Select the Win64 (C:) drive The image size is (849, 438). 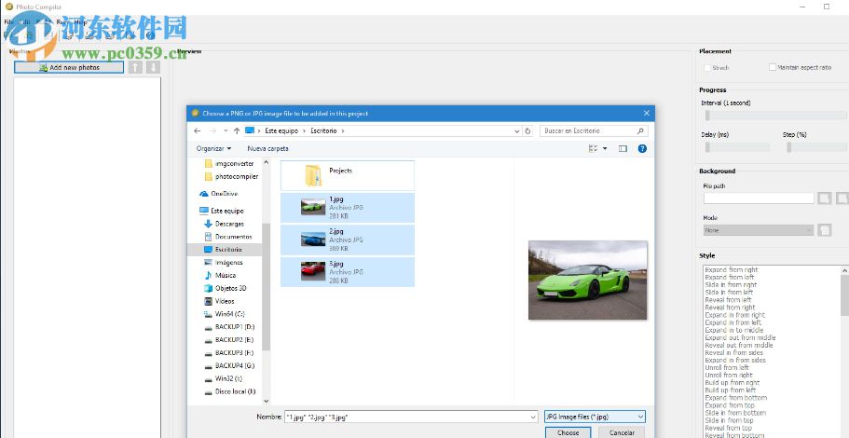click(x=229, y=314)
